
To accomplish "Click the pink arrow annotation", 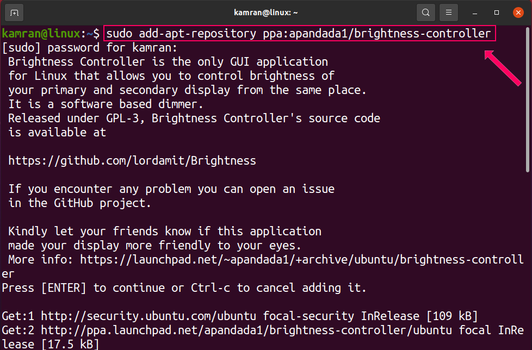I will click(503, 69).
